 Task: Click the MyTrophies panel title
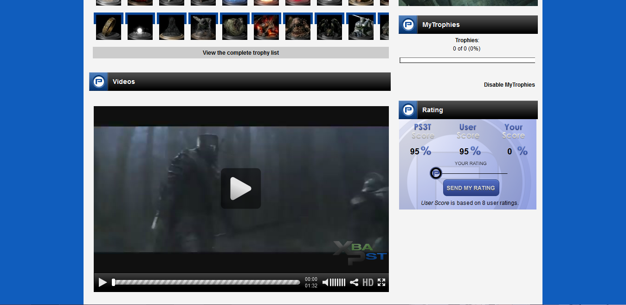tap(441, 25)
